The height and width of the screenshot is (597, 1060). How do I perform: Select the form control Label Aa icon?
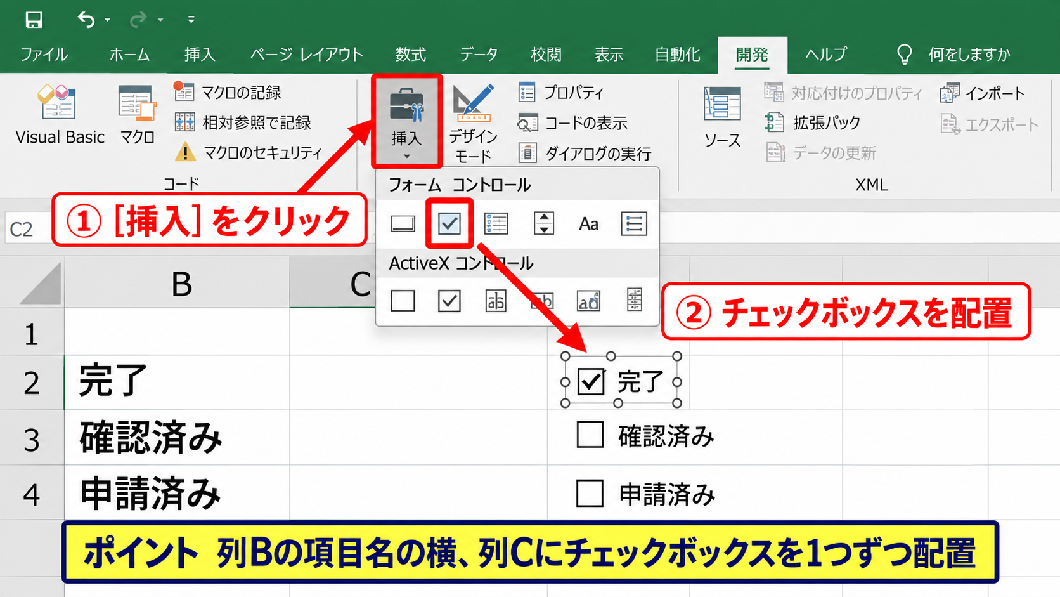coord(588,224)
